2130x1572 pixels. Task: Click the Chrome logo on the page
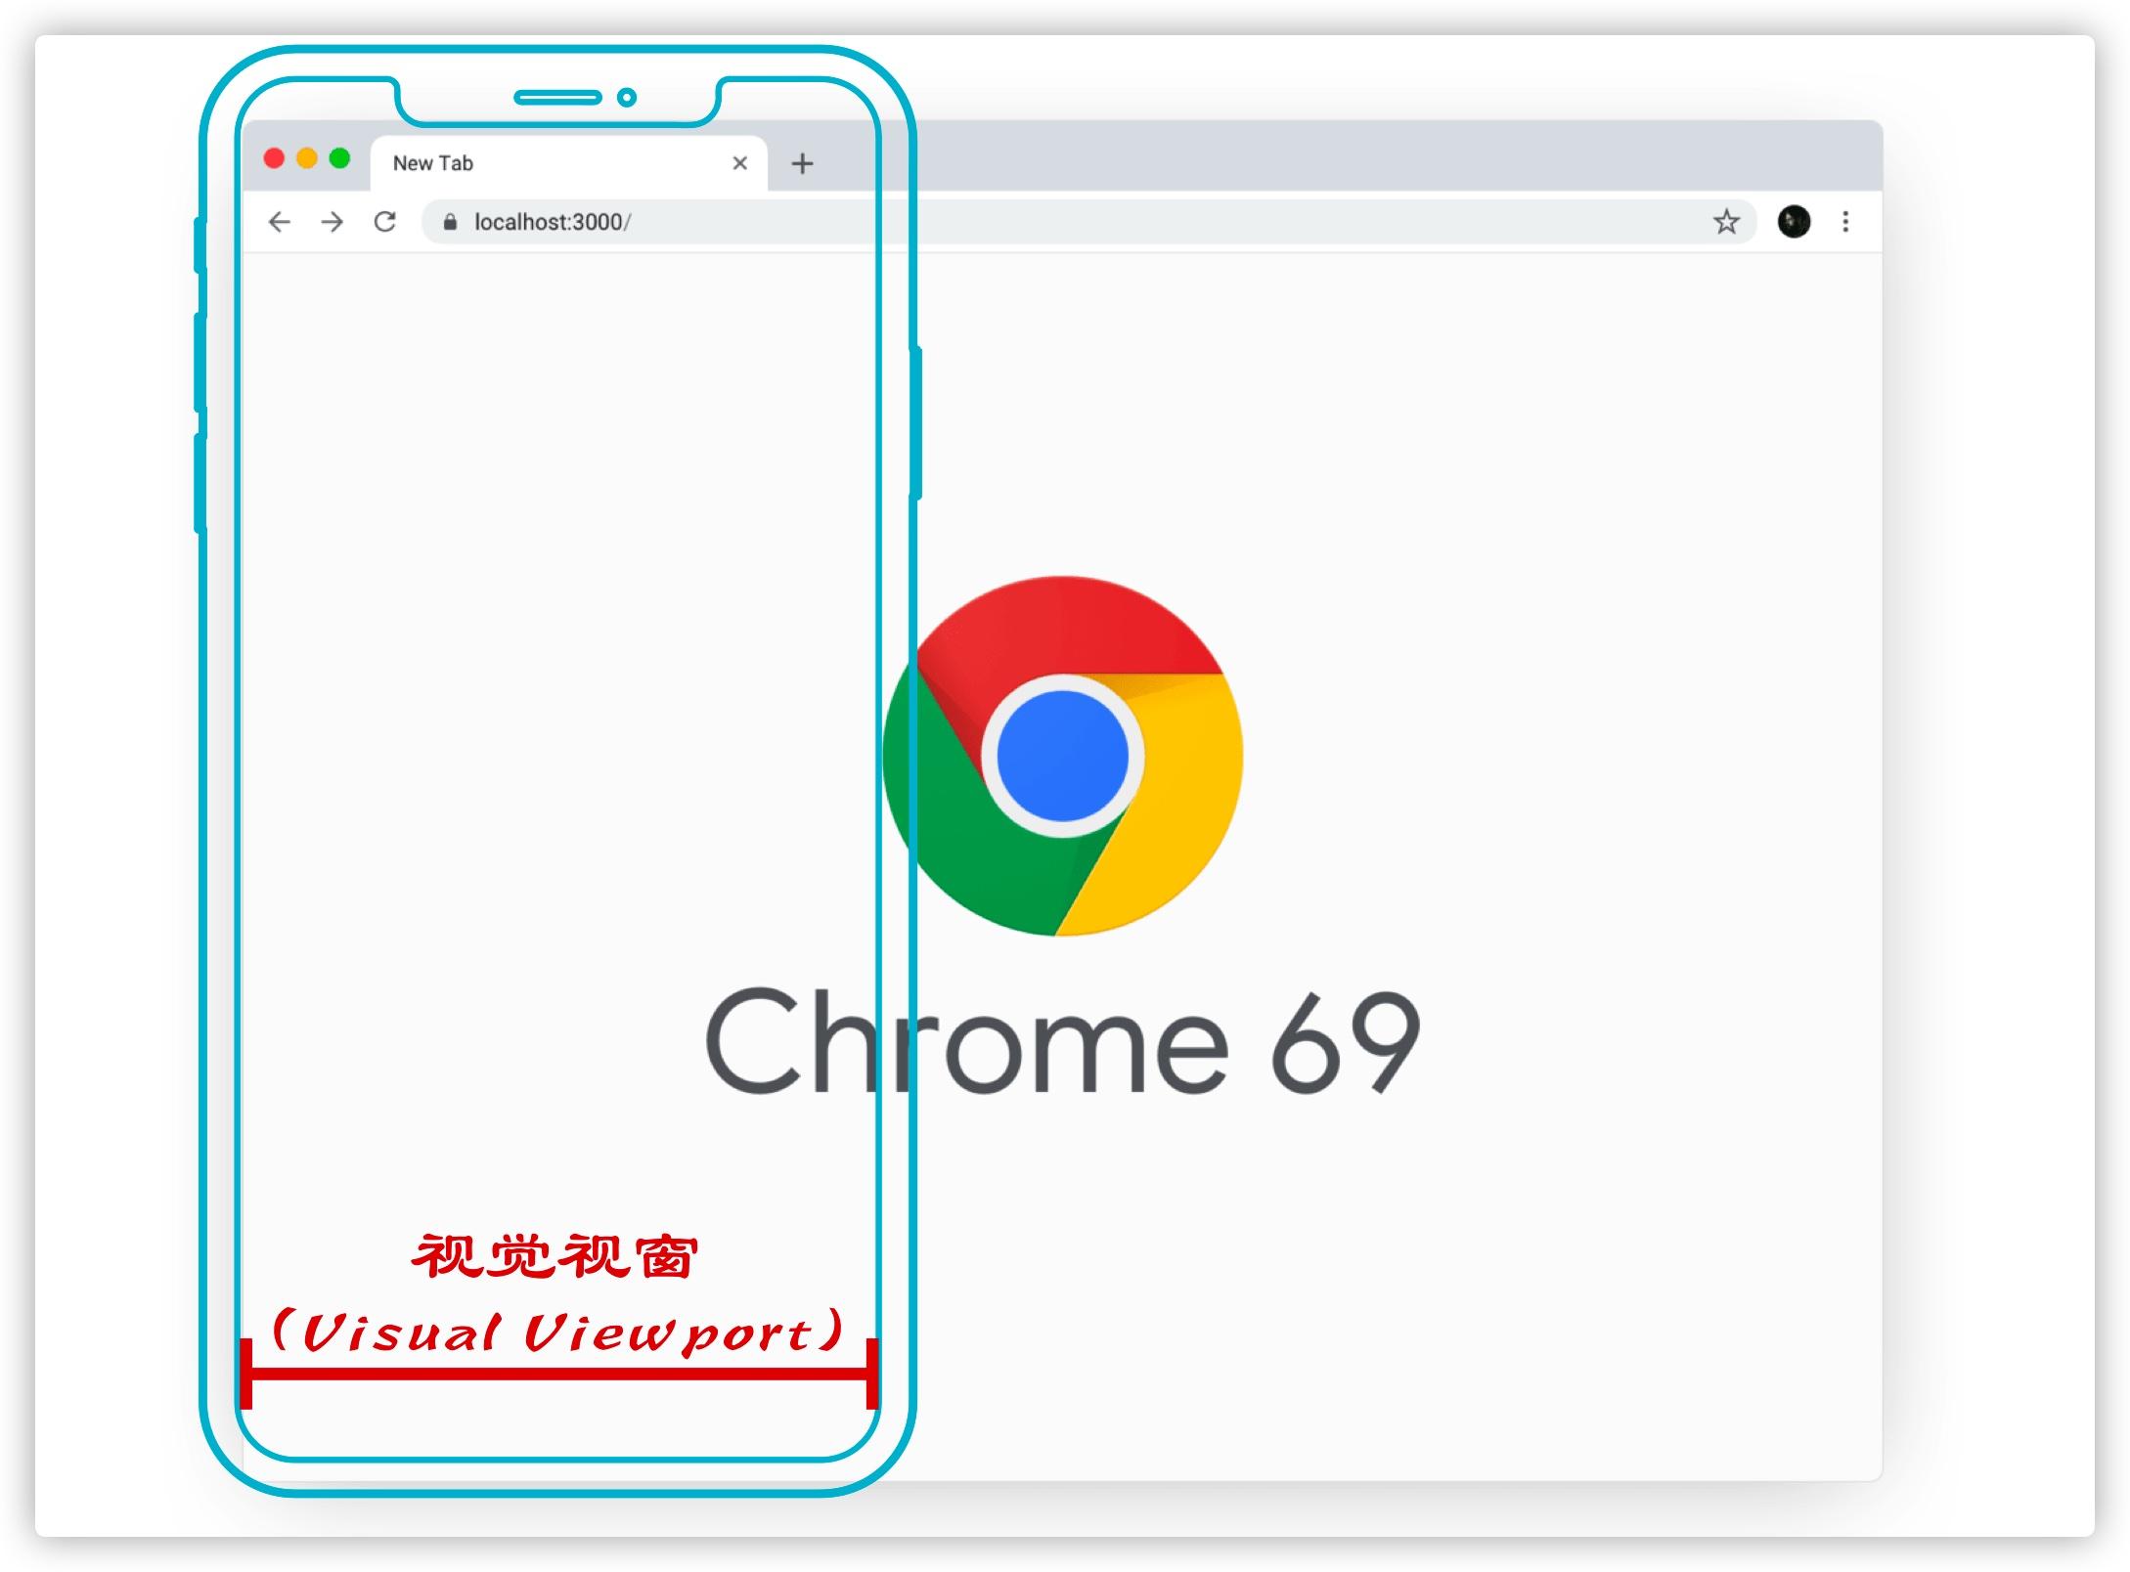1063,756
